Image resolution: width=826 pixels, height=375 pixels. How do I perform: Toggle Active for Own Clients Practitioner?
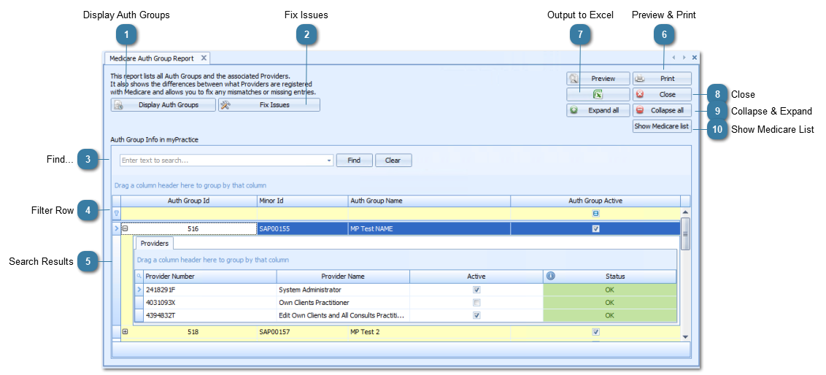point(476,302)
